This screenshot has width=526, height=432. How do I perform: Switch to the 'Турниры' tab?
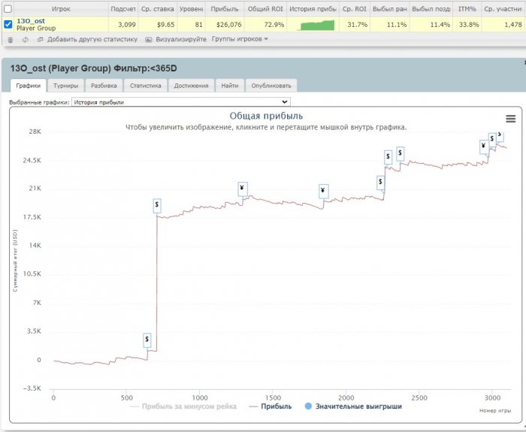(x=66, y=86)
